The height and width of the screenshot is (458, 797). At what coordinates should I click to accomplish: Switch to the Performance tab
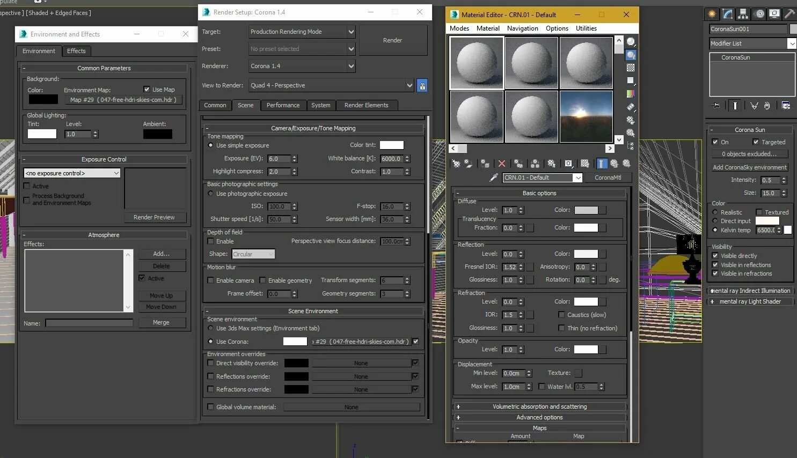283,105
